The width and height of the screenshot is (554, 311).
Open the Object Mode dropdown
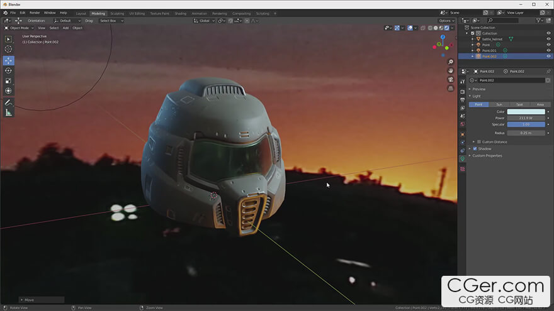click(18, 28)
